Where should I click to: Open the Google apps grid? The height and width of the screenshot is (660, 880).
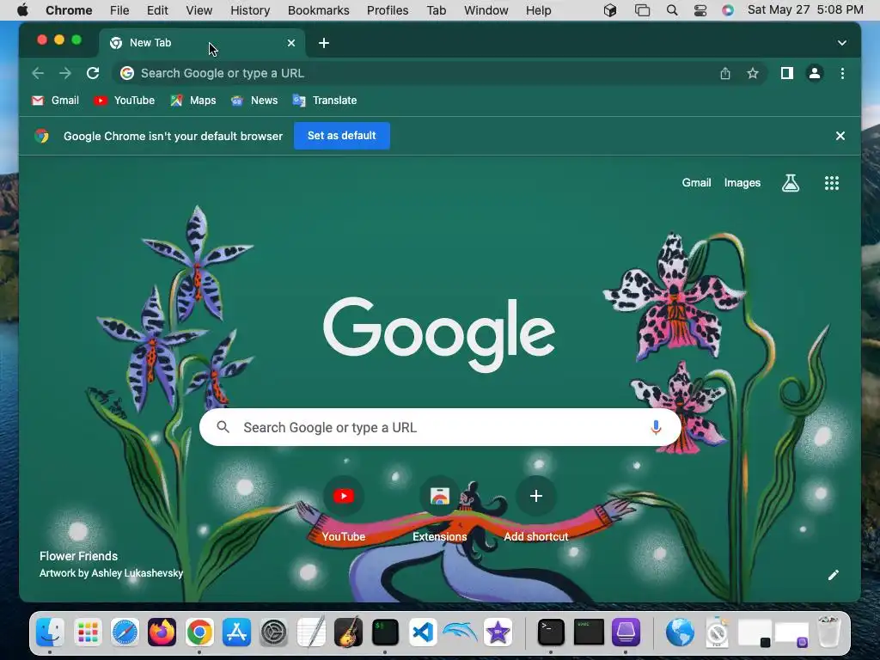pos(831,183)
